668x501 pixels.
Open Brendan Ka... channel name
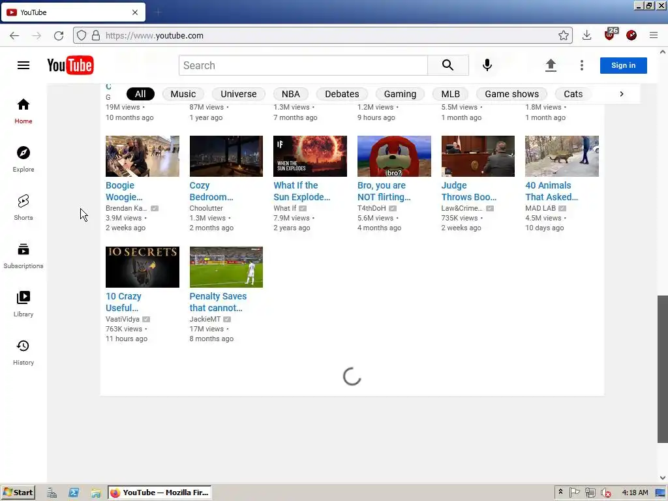(126, 208)
